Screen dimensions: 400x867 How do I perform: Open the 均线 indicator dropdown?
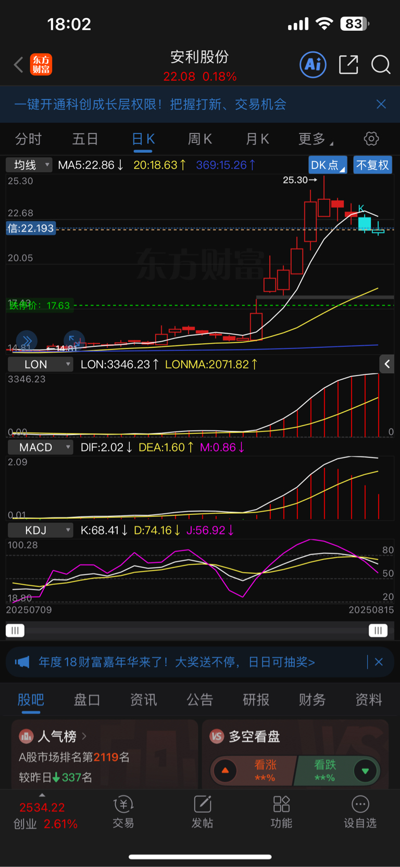tap(29, 165)
